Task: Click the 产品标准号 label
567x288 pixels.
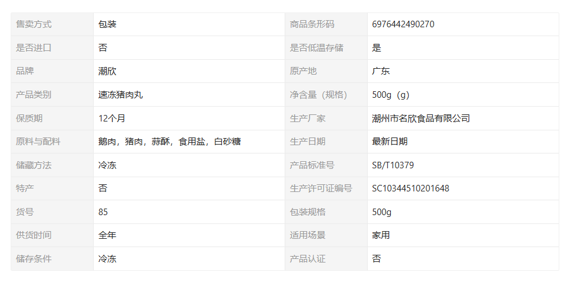Action: 312,165
